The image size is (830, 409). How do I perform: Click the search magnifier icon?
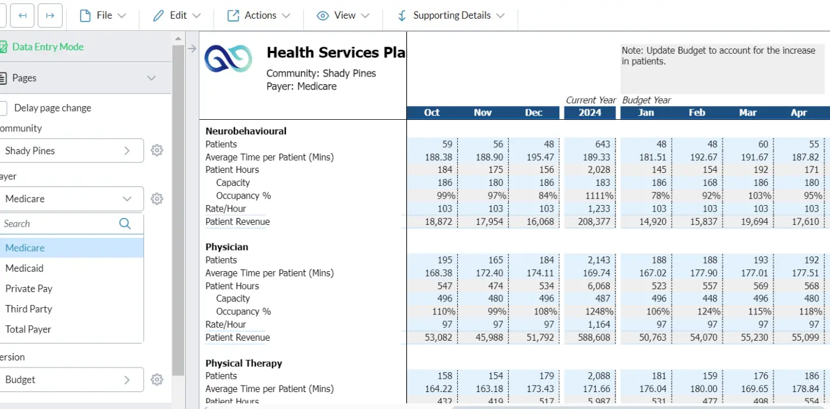click(x=125, y=224)
